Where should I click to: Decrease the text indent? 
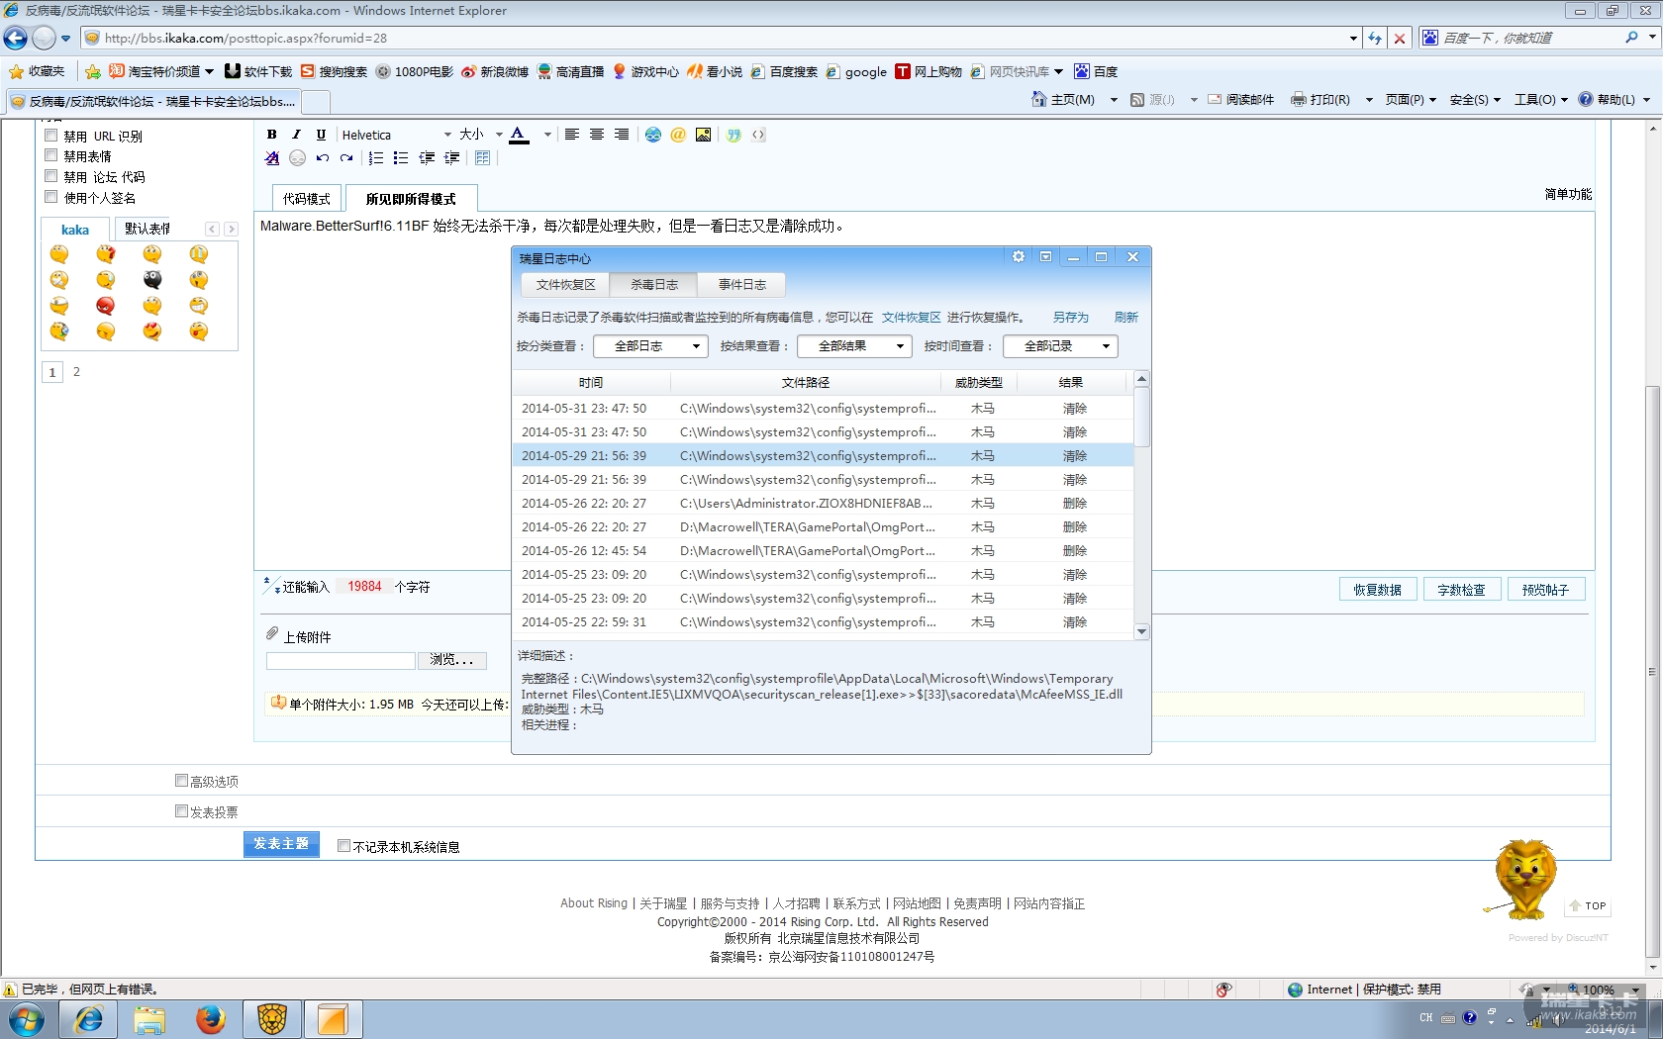point(427,158)
